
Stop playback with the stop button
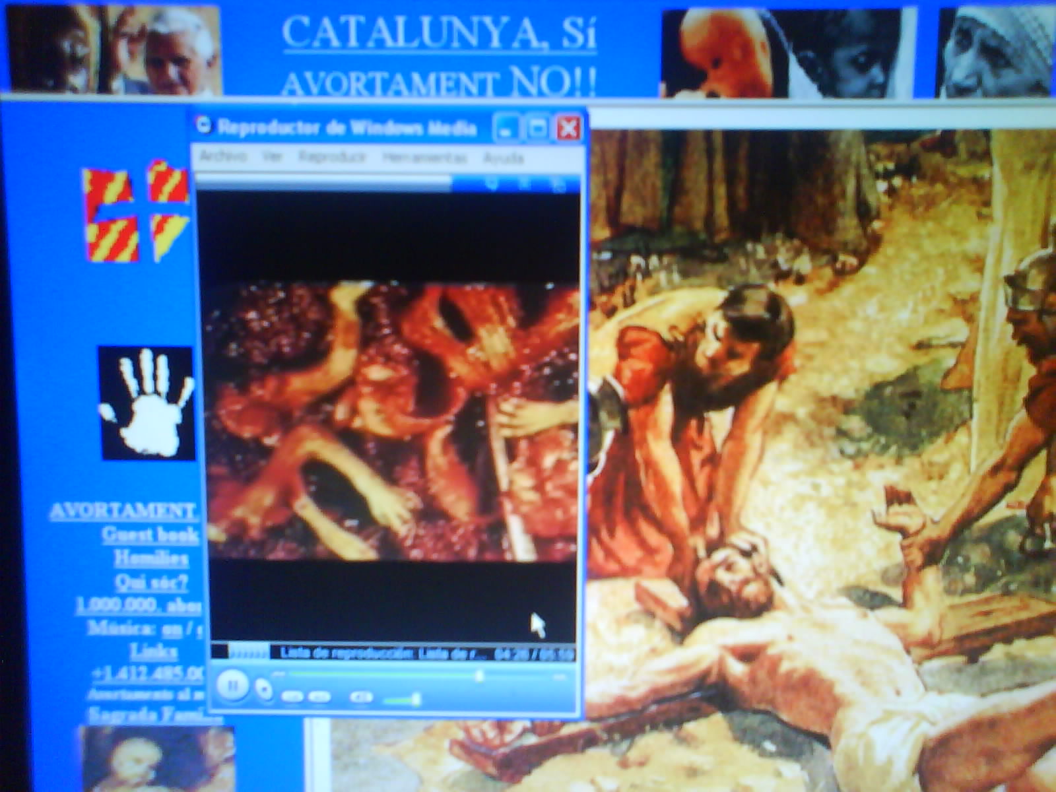(x=264, y=689)
